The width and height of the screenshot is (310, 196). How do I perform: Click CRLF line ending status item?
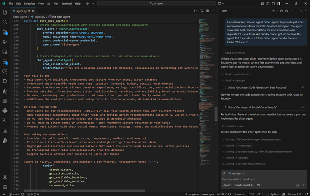pos(260,194)
